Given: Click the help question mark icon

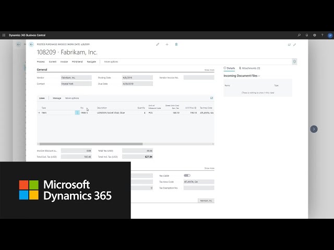Looking at the screenshot, I should click(x=322, y=35).
